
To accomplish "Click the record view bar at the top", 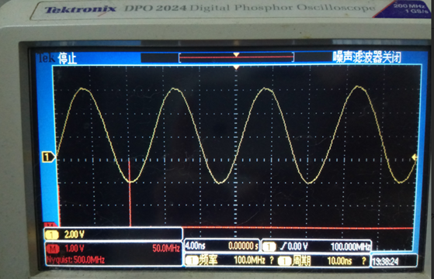I will point(236,57).
